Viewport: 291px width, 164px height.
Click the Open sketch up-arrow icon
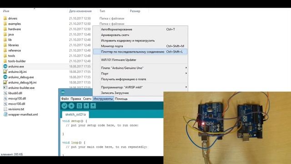[x=86, y=106]
